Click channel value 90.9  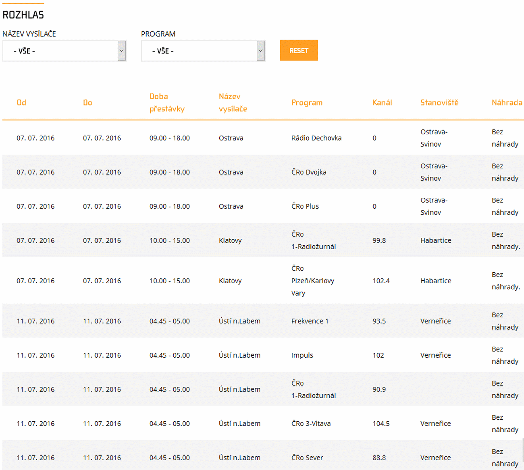pyautogui.click(x=379, y=389)
